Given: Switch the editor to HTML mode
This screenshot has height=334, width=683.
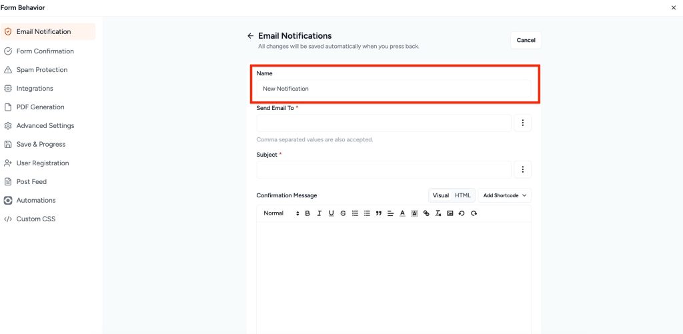Looking at the screenshot, I should coord(463,195).
